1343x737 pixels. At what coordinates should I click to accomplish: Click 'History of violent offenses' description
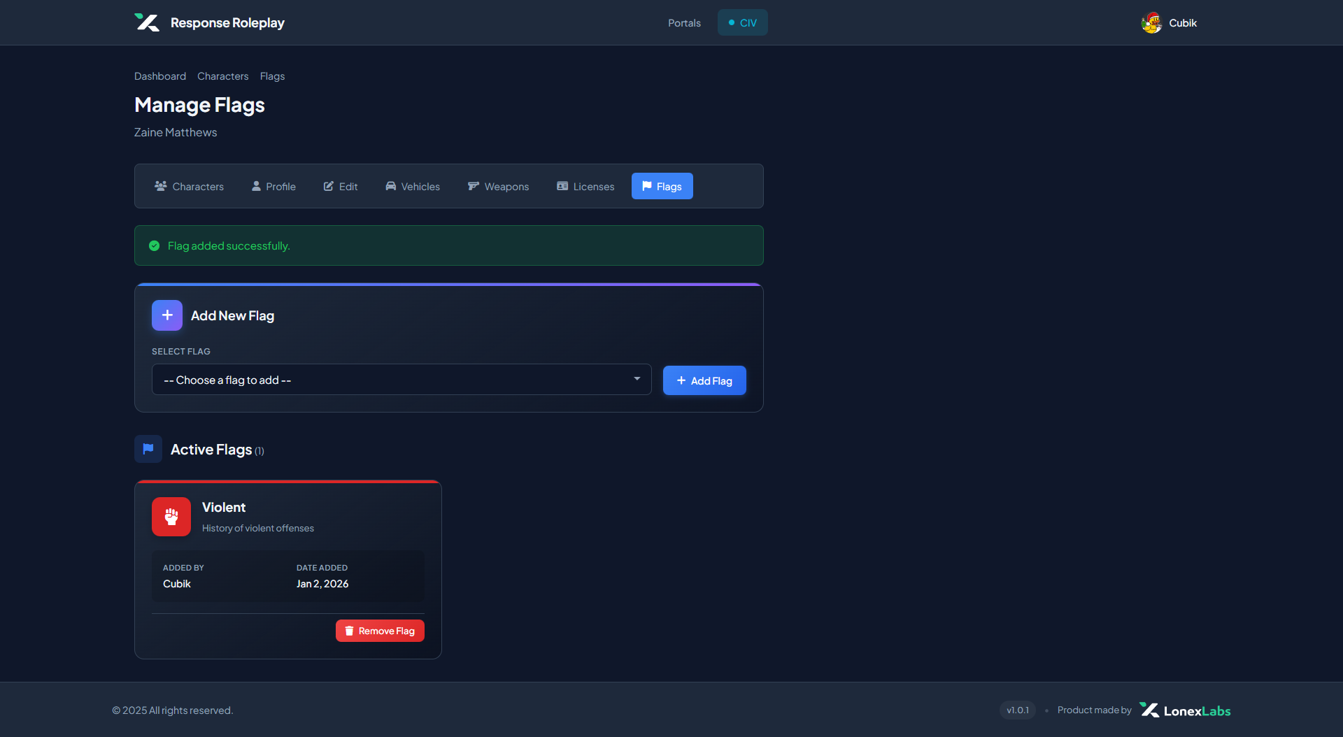pyautogui.click(x=258, y=529)
